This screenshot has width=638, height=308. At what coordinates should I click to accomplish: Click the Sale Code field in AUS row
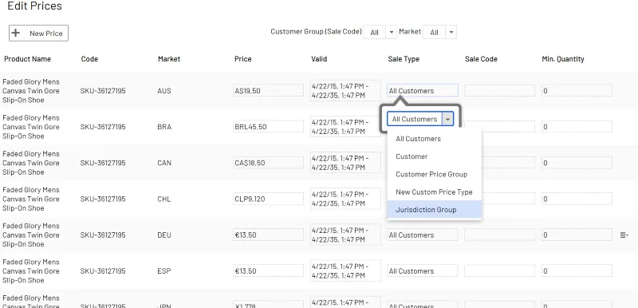pos(499,91)
